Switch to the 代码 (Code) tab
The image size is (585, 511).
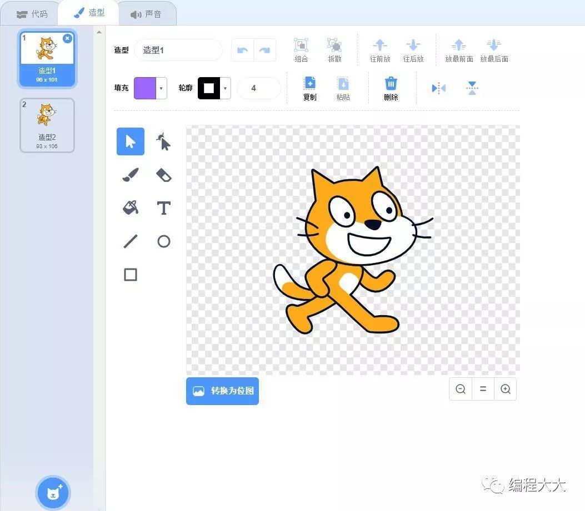pyautogui.click(x=32, y=14)
